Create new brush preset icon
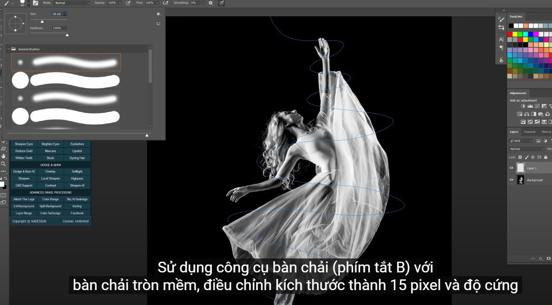552x305 pixels. [158, 24]
